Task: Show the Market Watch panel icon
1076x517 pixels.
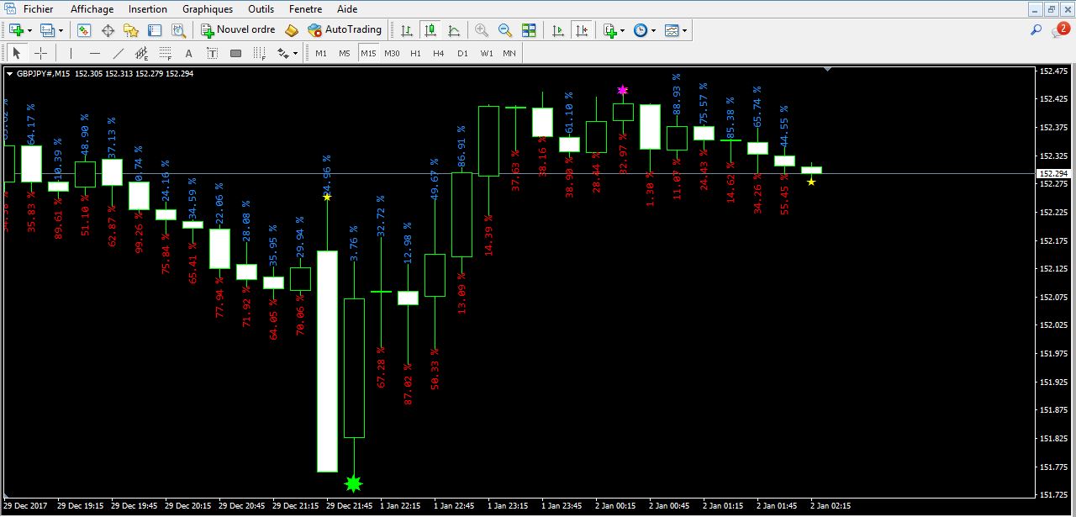Action: click(x=84, y=30)
